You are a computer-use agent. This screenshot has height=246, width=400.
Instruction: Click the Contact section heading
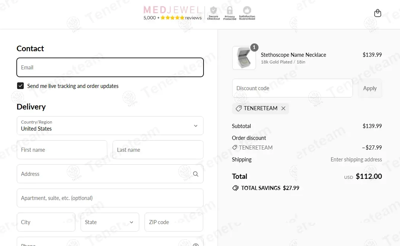pyautogui.click(x=30, y=49)
